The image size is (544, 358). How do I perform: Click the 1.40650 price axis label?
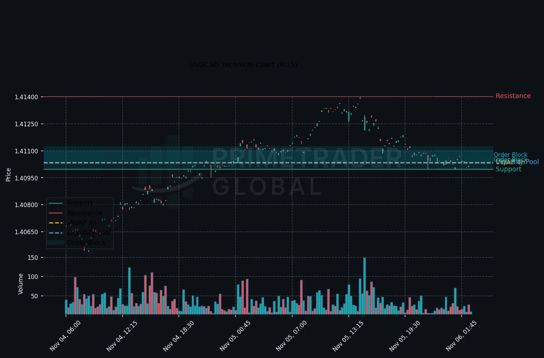click(x=26, y=232)
